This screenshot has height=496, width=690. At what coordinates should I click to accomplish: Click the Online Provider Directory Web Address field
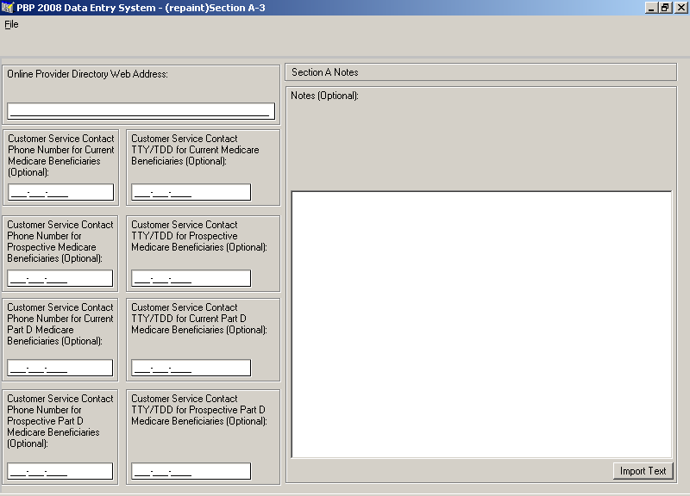click(x=141, y=111)
